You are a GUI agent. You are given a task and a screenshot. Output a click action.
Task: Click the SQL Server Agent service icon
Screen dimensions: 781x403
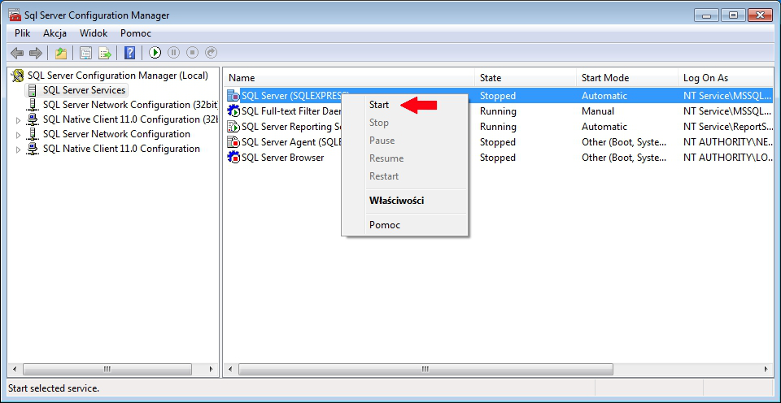233,142
